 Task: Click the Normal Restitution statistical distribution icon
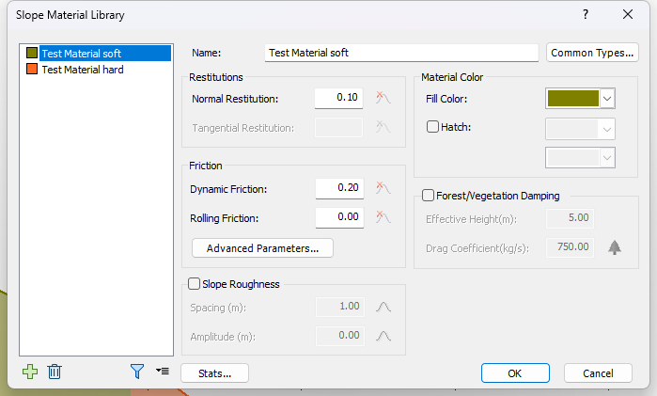383,98
